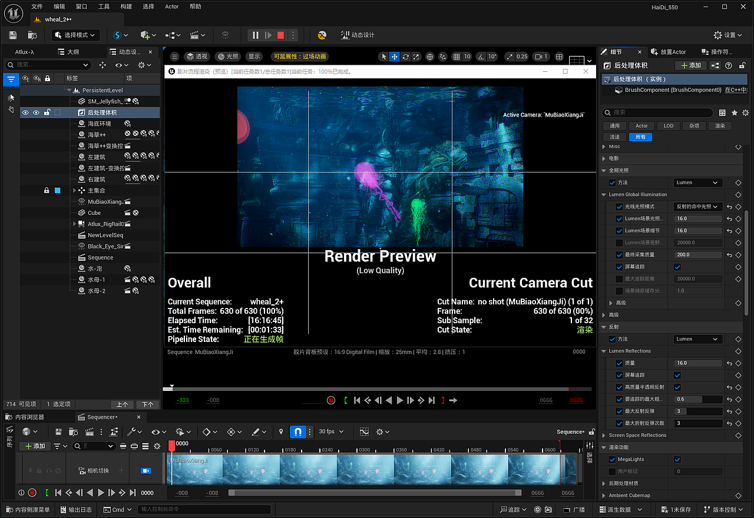Choose the select tool arrow in viewport toolbar

coord(383,57)
